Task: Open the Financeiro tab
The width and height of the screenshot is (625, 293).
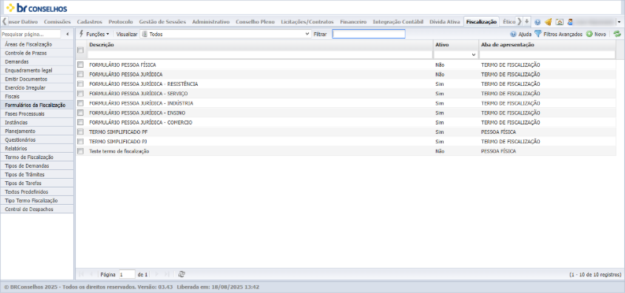Action: point(353,22)
